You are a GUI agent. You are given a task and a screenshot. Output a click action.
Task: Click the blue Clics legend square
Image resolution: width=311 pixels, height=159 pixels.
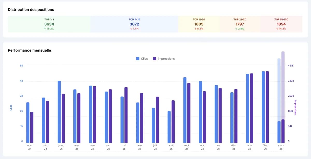[x=138, y=58]
